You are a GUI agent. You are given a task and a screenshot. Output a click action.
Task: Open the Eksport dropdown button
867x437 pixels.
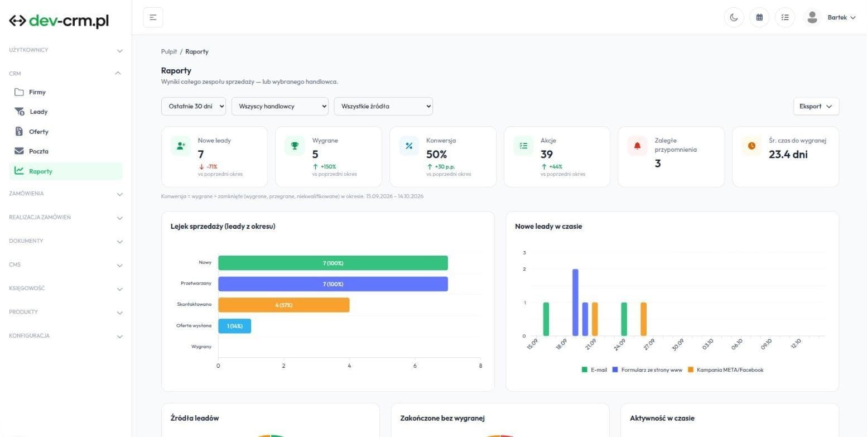816,106
